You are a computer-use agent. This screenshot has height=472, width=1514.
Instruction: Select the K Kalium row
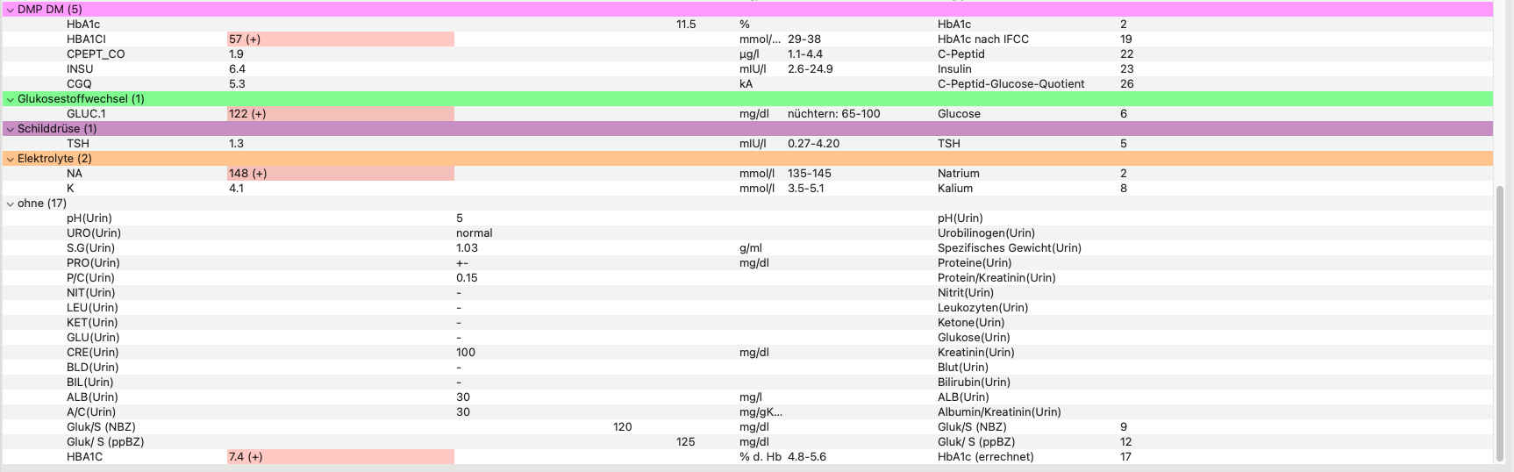pos(746,189)
